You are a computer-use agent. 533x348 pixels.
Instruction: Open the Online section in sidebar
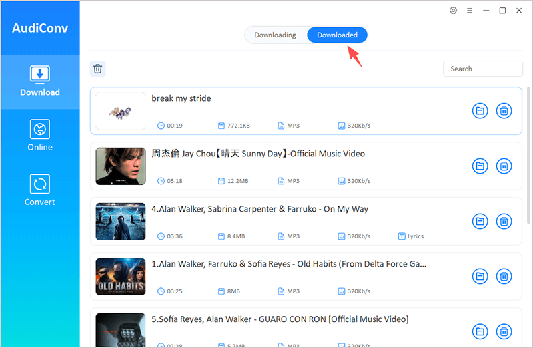(40, 136)
